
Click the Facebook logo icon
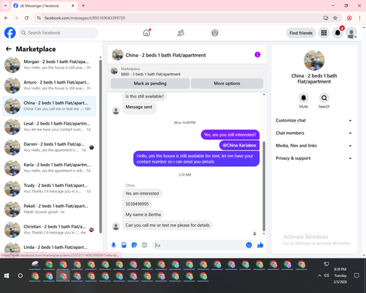pyautogui.click(x=10, y=33)
